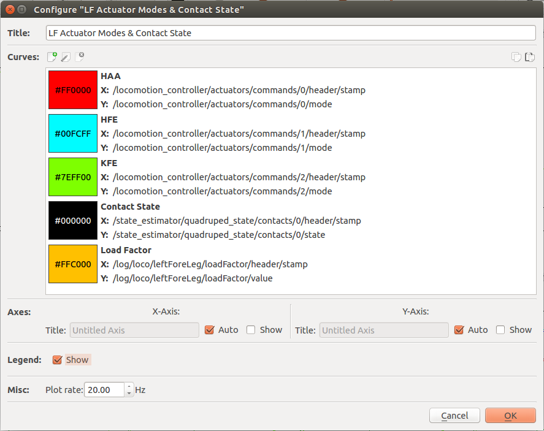The height and width of the screenshot is (431, 544).
Task: Click into the Title text field
Action: [x=291, y=33]
